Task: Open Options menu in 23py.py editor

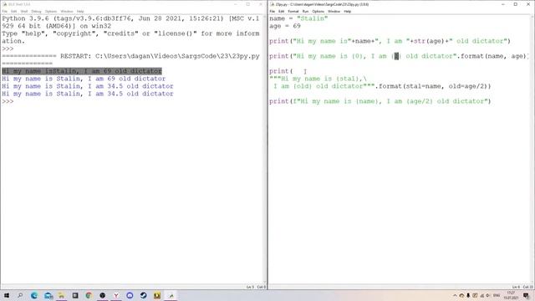Action: [318, 11]
